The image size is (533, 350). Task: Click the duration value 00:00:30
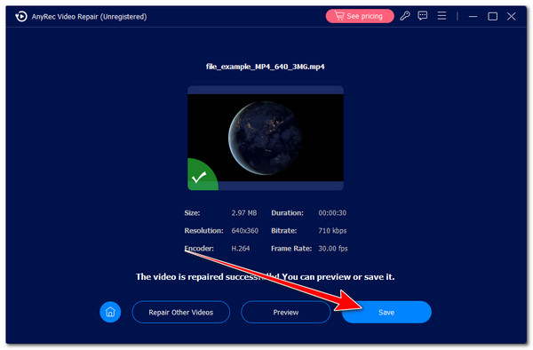pyautogui.click(x=332, y=213)
